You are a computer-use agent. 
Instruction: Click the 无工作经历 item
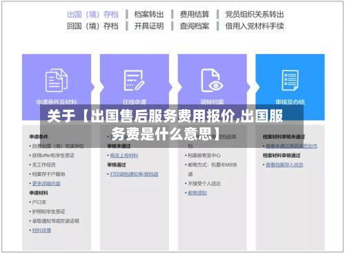pos(44,165)
